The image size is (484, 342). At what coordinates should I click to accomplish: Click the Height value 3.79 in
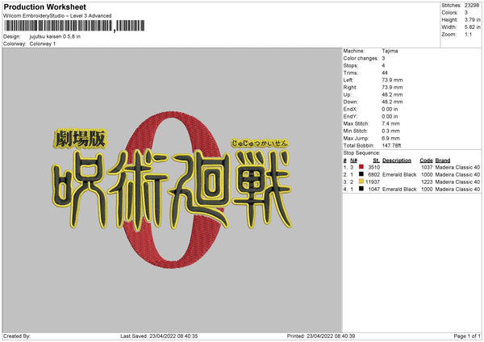click(472, 19)
